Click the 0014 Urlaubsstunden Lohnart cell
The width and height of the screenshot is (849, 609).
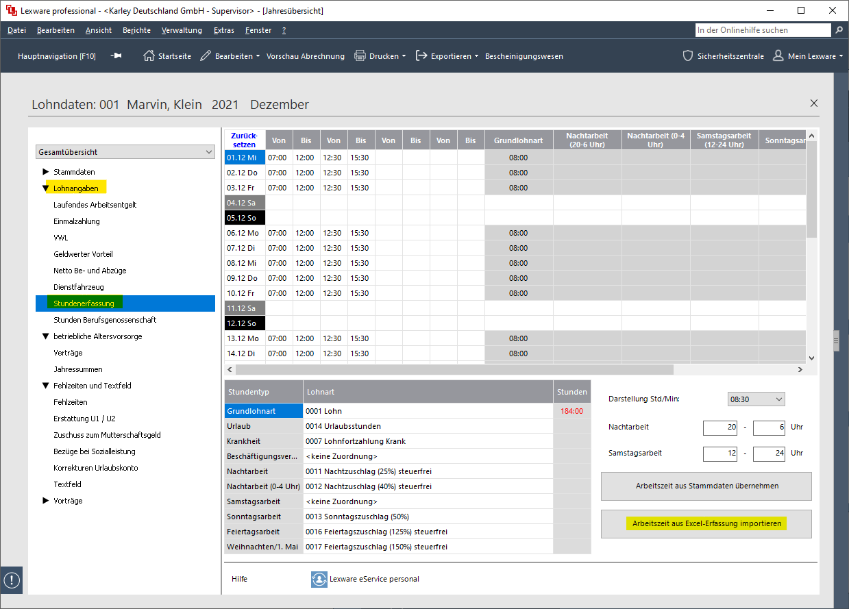[428, 426]
